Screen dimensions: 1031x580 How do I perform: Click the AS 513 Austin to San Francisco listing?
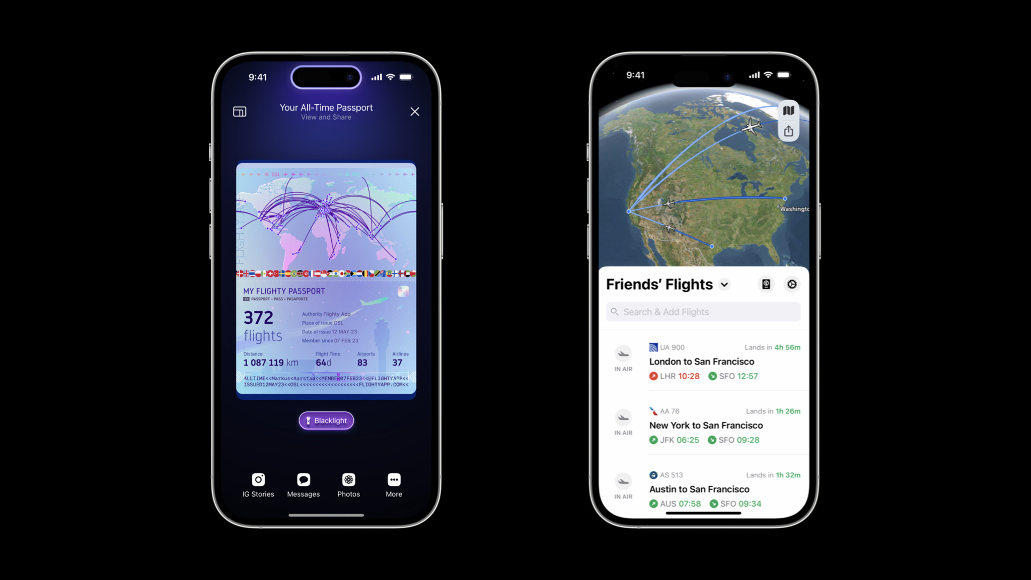(x=703, y=489)
